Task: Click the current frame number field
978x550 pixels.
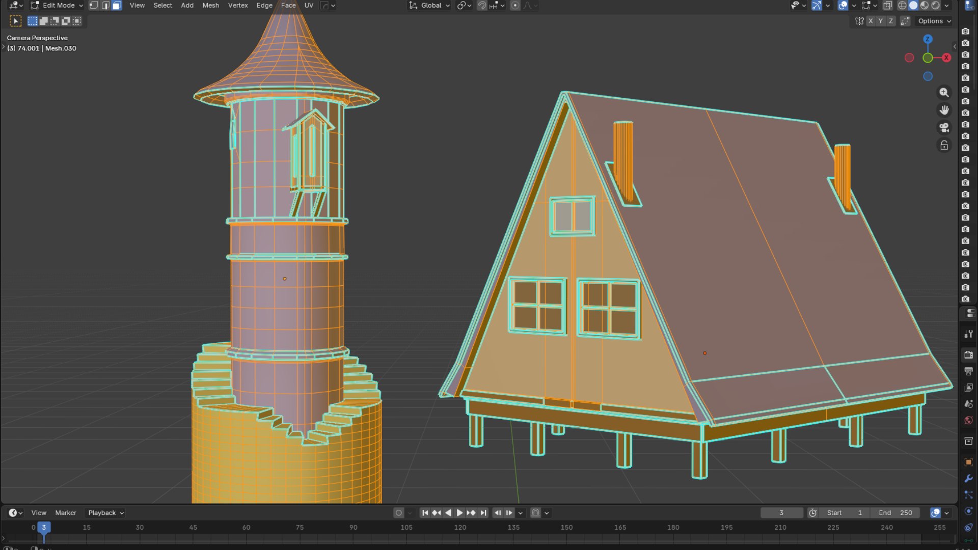Action: click(781, 513)
